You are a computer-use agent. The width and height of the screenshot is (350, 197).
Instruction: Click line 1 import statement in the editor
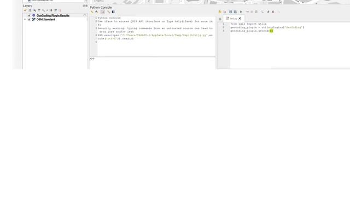click(248, 24)
